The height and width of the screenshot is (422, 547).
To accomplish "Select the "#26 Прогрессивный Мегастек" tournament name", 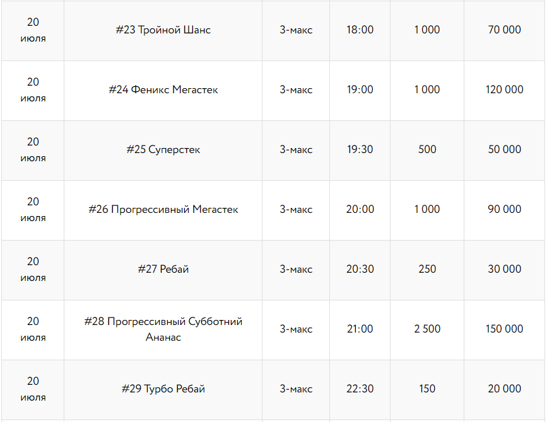I will pos(163,209).
